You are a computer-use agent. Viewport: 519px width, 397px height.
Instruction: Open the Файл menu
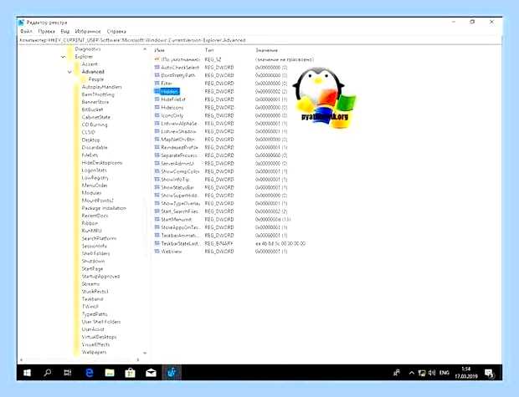coord(26,31)
